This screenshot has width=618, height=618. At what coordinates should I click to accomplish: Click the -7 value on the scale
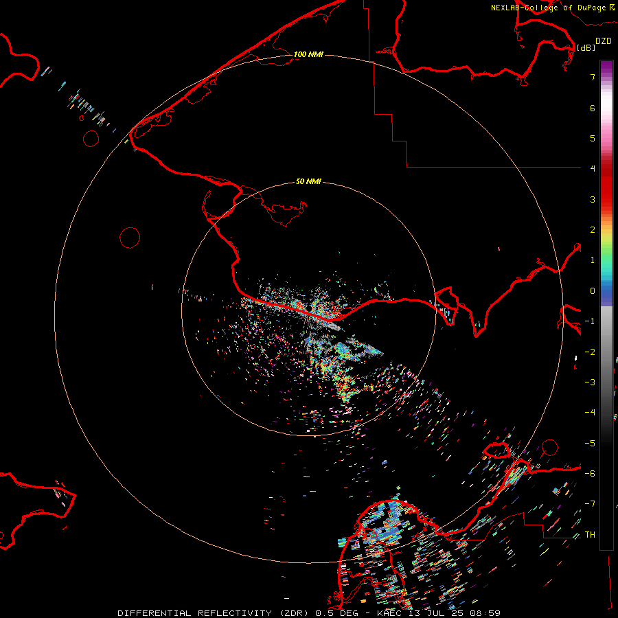[x=590, y=504]
